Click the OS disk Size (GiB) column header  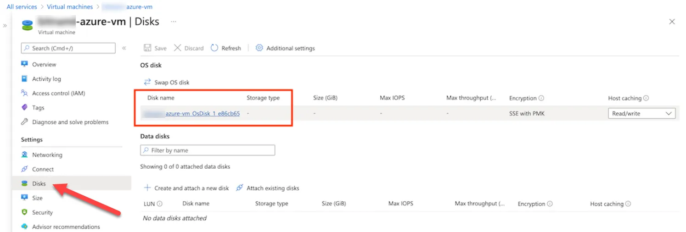(326, 98)
